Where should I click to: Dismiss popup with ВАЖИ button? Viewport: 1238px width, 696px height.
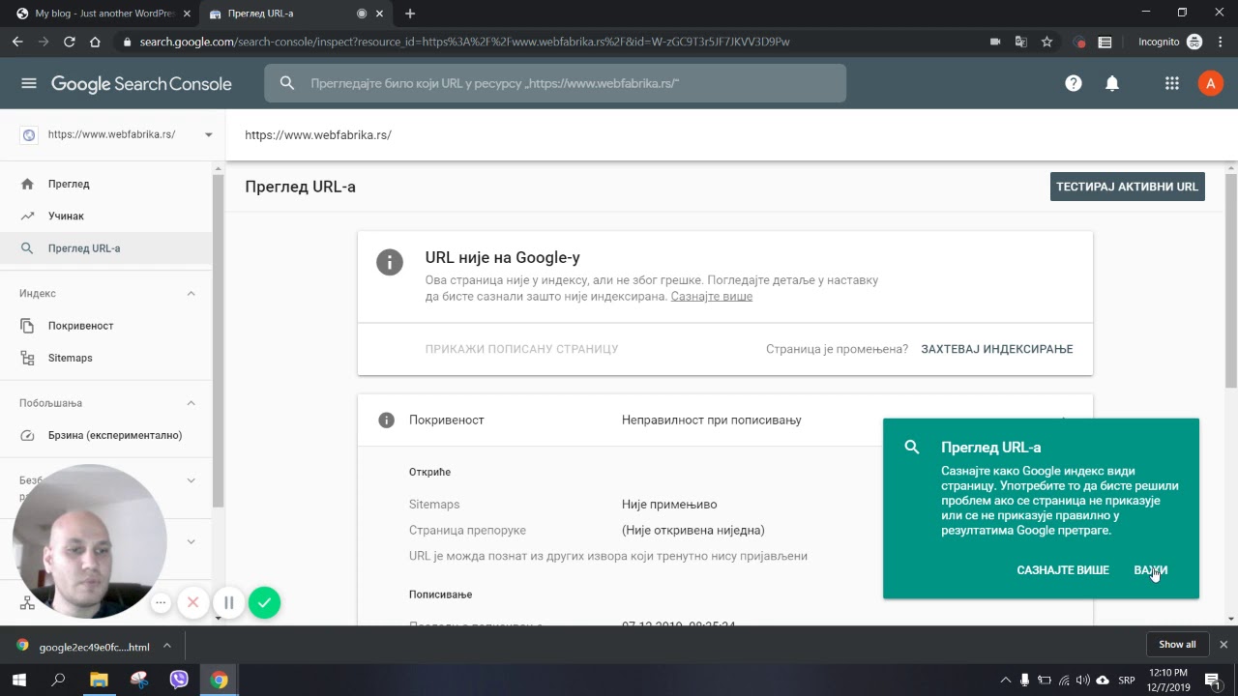coord(1151,570)
